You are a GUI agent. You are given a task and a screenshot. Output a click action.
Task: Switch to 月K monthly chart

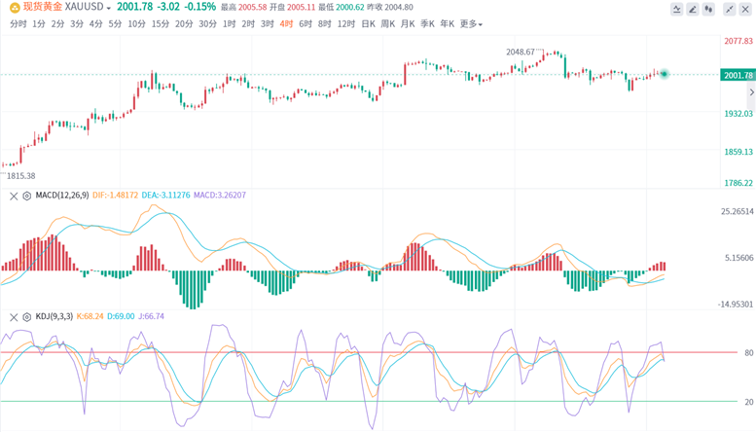(x=408, y=23)
